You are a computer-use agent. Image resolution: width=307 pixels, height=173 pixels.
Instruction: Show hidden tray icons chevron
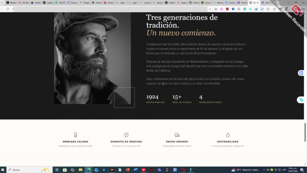click(x=264, y=170)
